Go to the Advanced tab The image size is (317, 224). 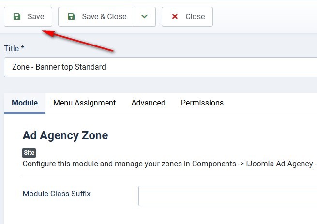(148, 103)
